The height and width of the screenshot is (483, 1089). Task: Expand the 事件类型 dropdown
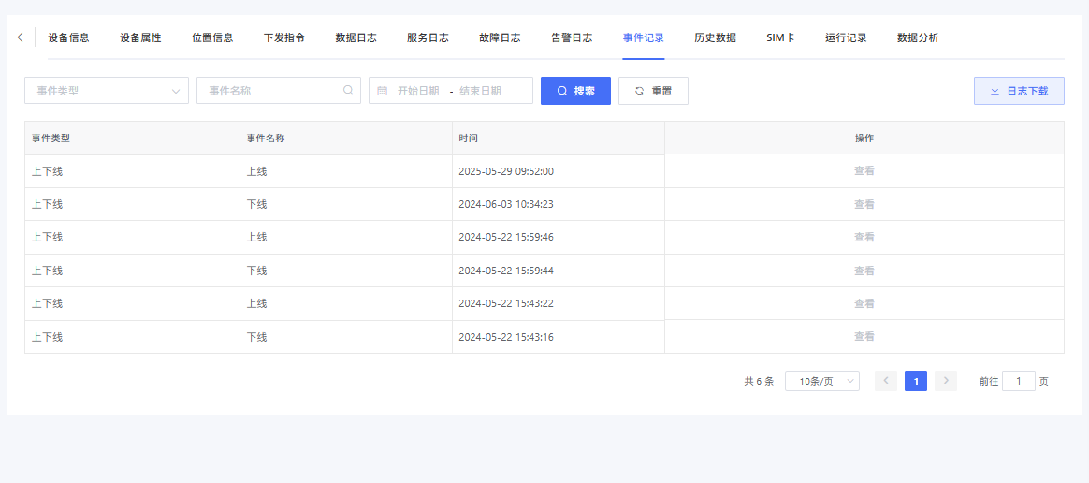(107, 91)
